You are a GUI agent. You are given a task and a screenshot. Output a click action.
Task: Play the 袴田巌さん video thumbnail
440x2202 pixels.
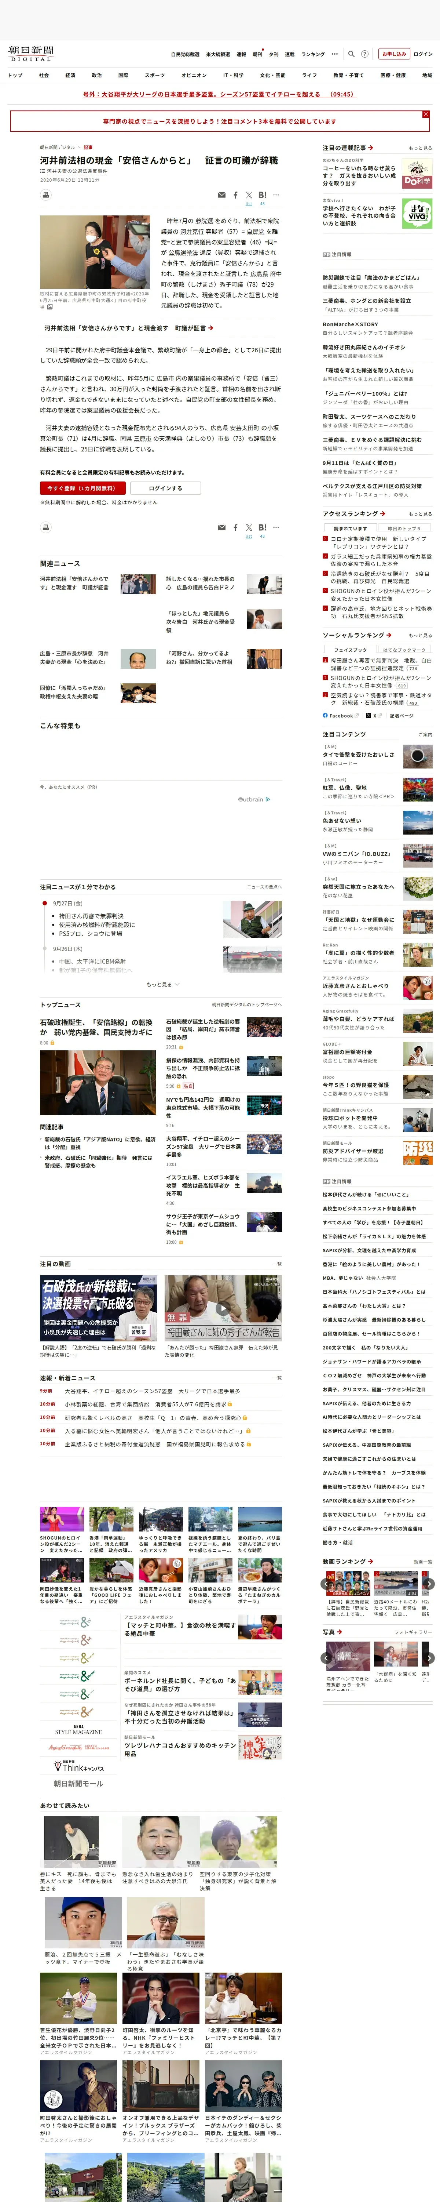pos(223,1308)
